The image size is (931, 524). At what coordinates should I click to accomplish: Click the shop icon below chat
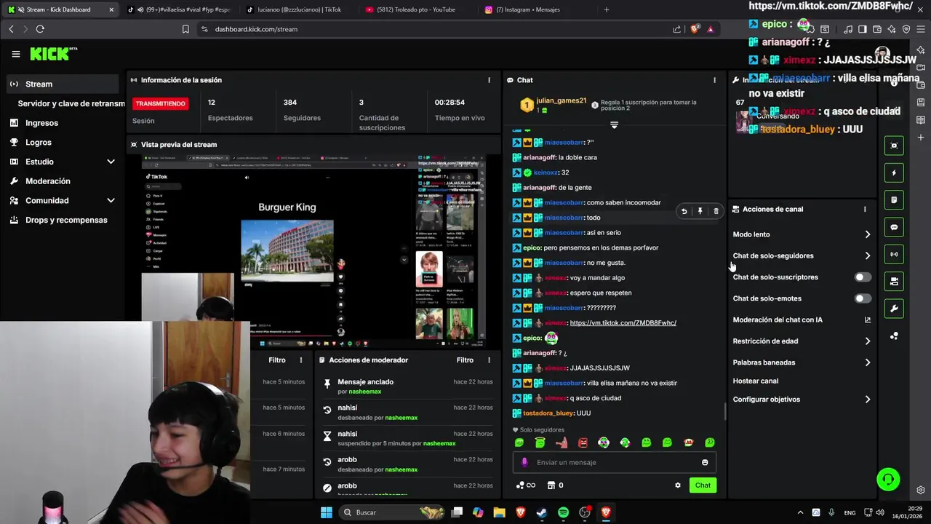point(551,485)
